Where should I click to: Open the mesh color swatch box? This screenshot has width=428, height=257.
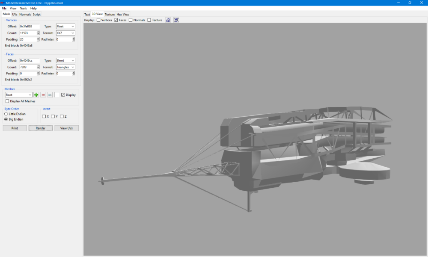click(57, 95)
